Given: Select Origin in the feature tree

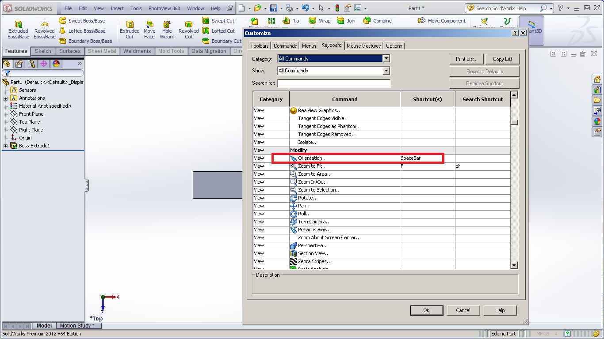Looking at the screenshot, I should (x=25, y=138).
